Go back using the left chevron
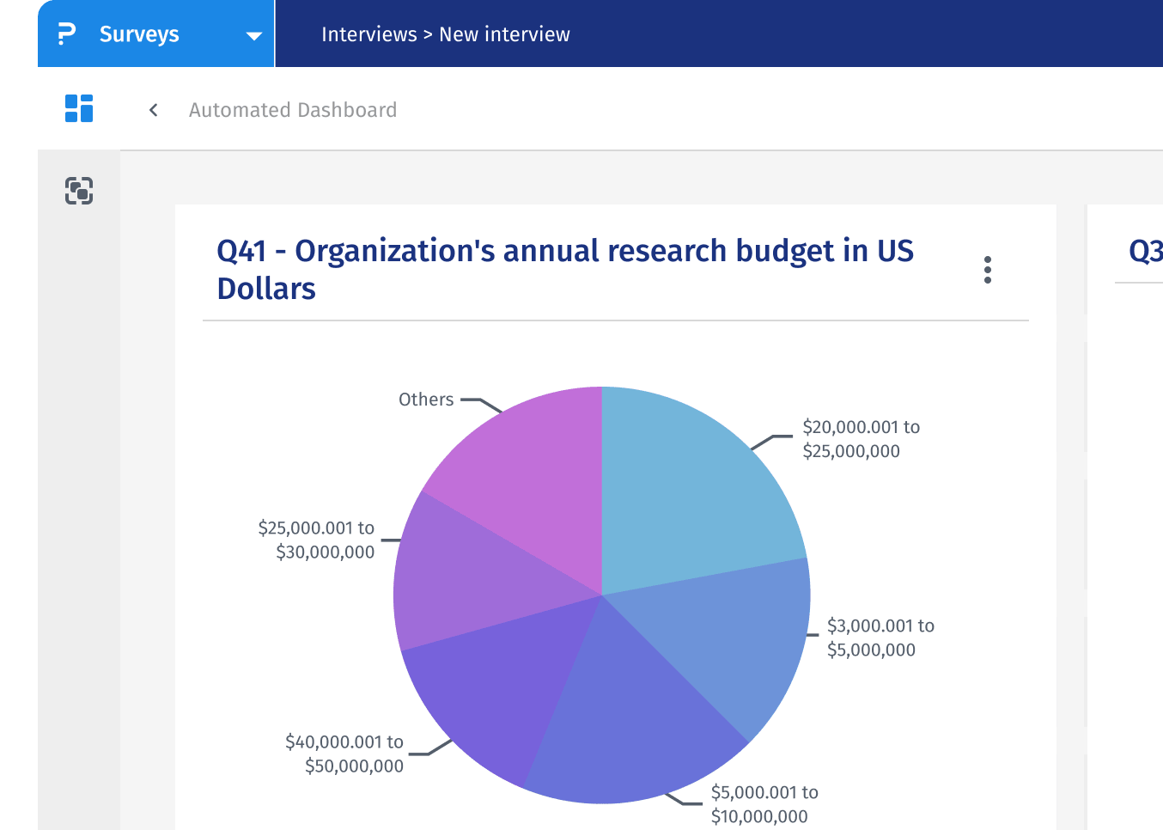Image resolution: width=1163 pixels, height=830 pixels. click(153, 110)
